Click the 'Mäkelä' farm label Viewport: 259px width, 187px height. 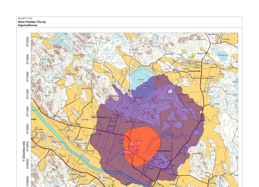pos(82,176)
